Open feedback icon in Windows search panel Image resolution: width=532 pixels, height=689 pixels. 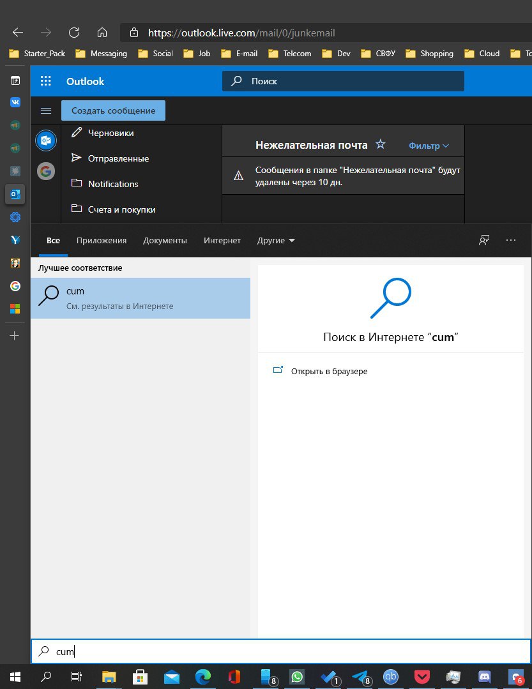tap(484, 240)
